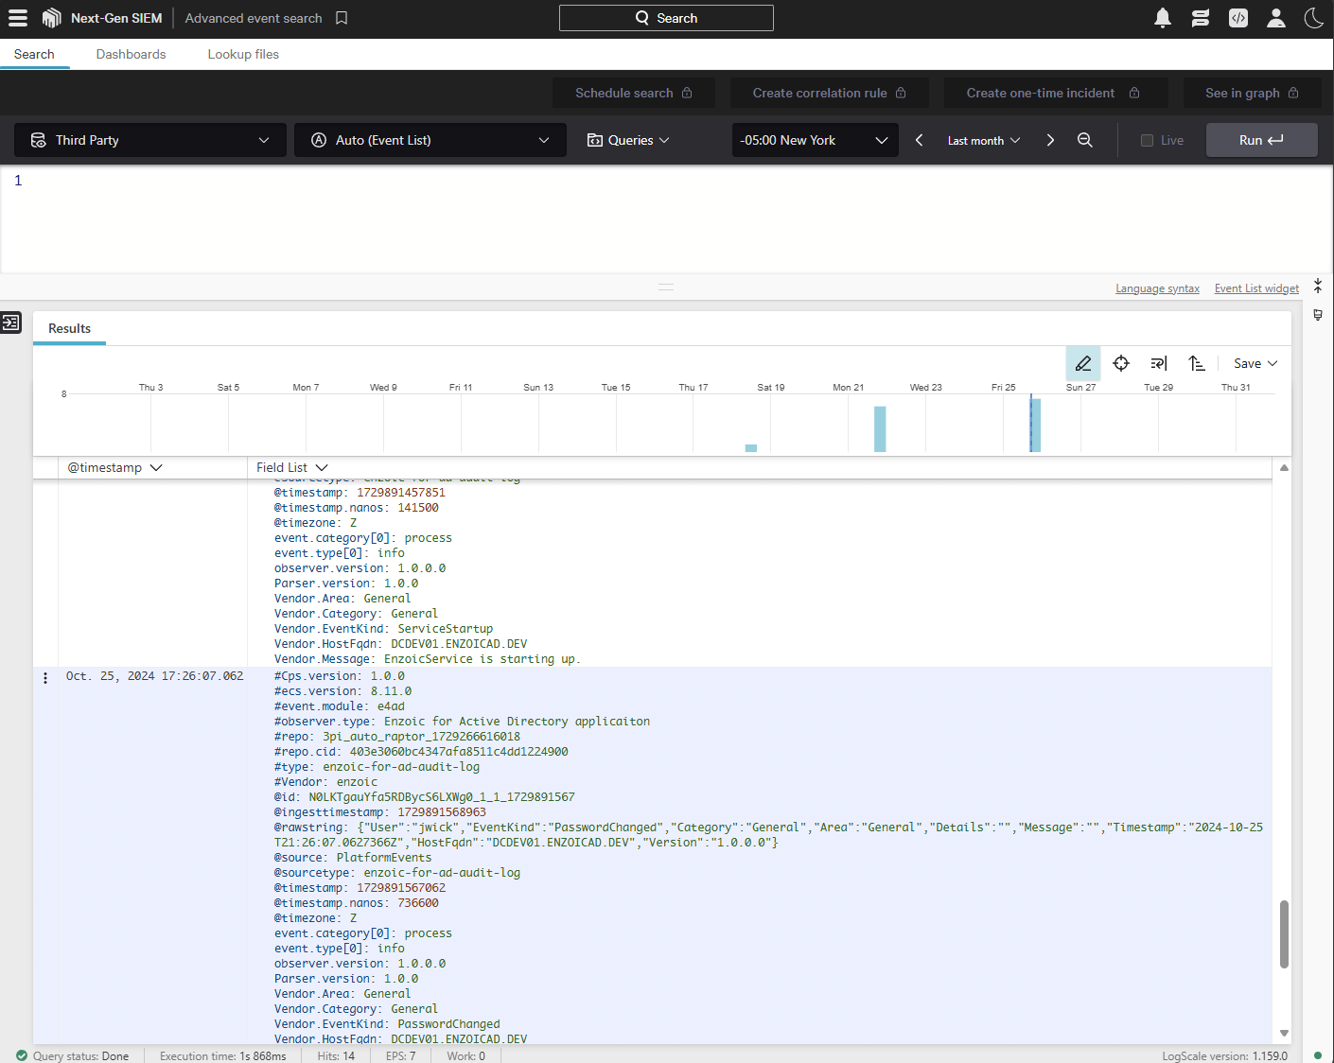Click the Next-Gen SIEM title

tap(116, 18)
